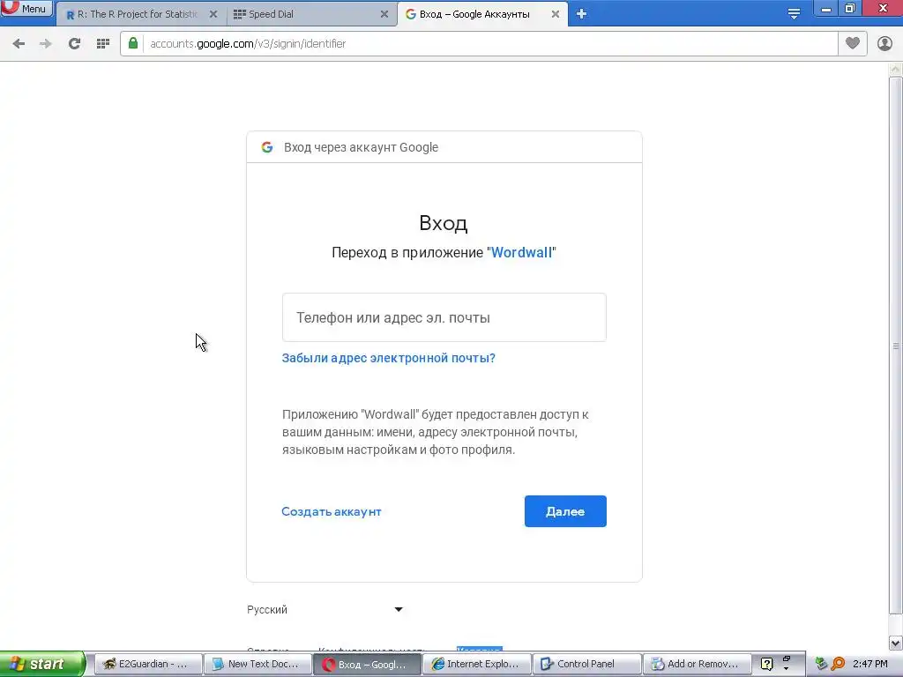Open Забыли адрес электронной почты link

pyautogui.click(x=388, y=358)
